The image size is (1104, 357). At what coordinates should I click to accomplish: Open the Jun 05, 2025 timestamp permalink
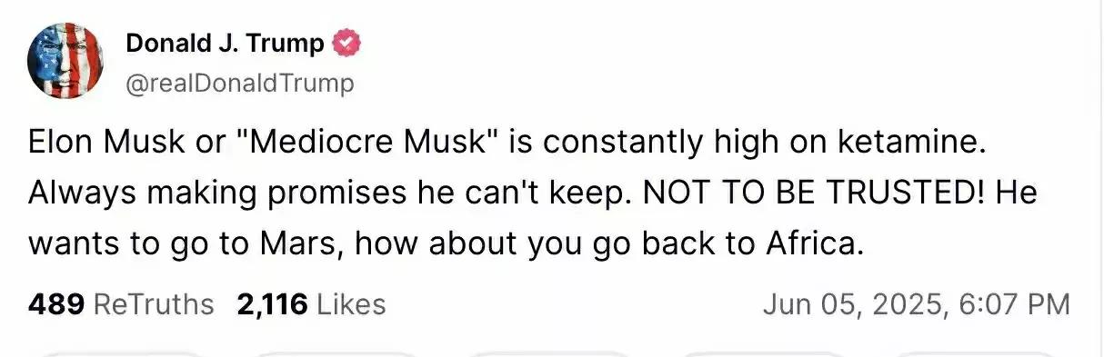[916, 304]
